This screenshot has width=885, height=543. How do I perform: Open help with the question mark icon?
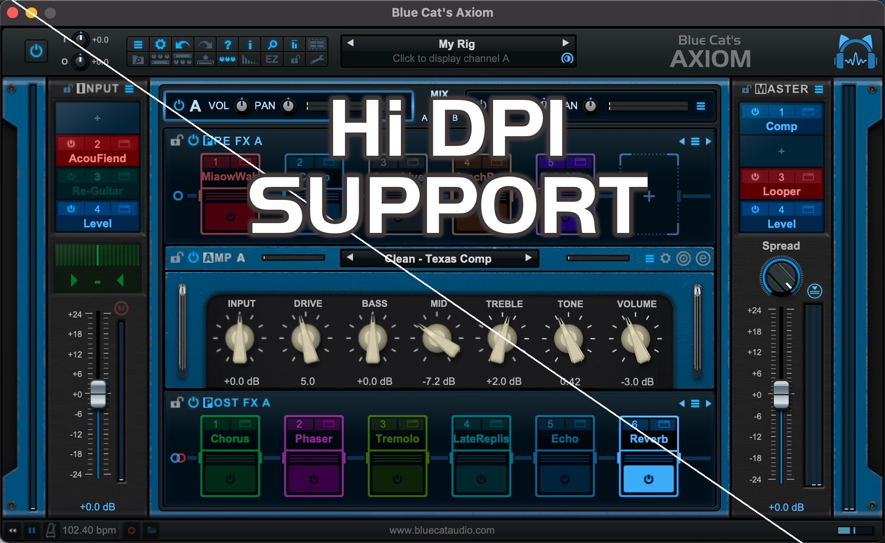227,45
